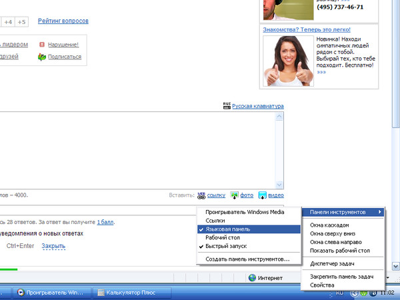Toggle the Языковая панель toolbar option

(x=249, y=229)
